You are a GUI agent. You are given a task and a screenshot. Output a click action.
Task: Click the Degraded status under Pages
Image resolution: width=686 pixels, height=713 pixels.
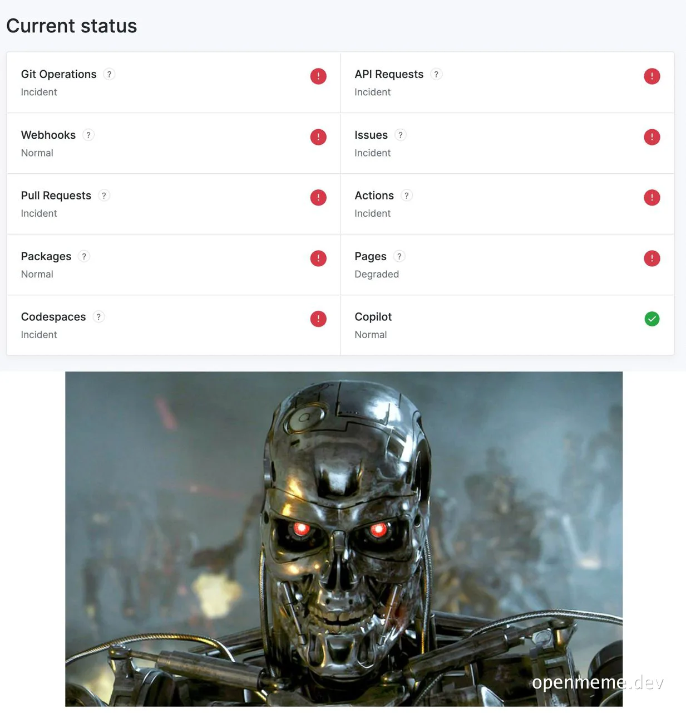(377, 275)
